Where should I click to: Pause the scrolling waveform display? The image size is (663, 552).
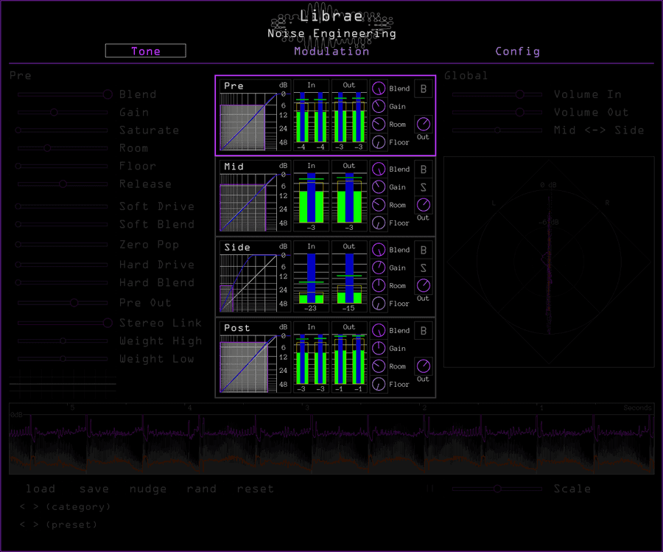coord(429,489)
